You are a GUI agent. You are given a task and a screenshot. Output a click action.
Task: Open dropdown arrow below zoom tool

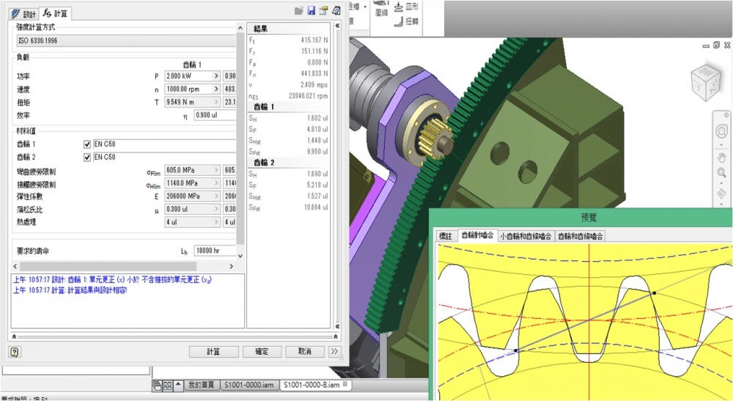[721, 183]
